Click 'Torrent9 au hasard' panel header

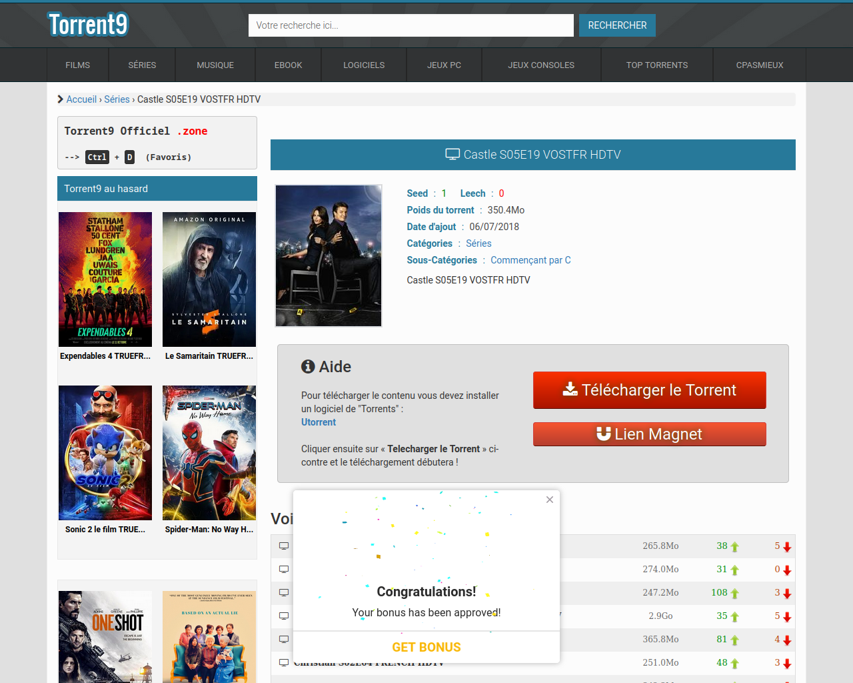point(157,189)
